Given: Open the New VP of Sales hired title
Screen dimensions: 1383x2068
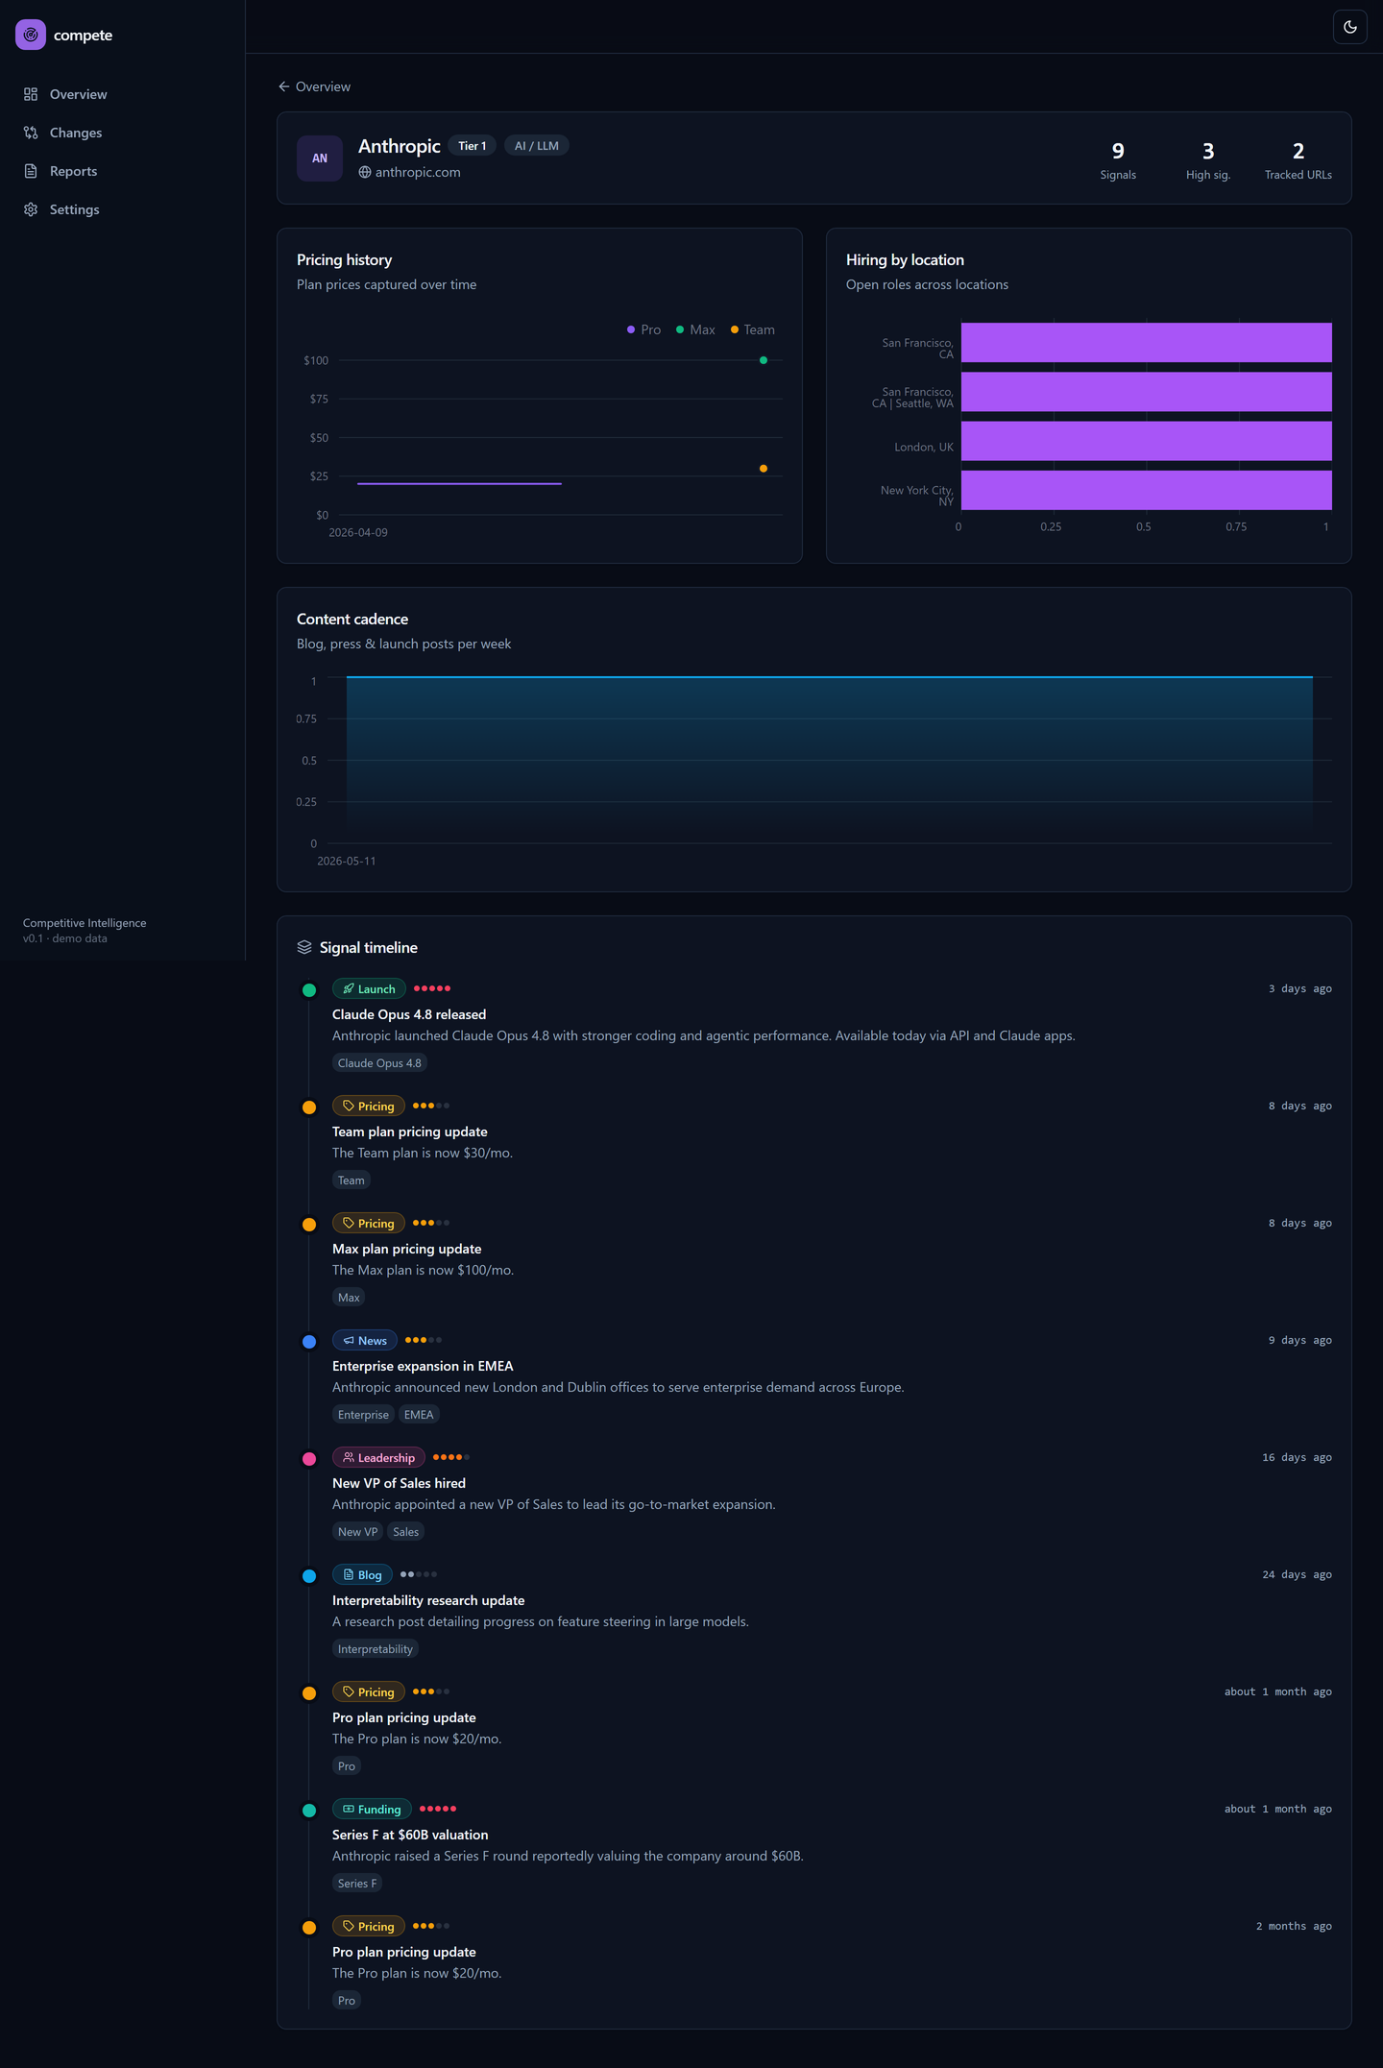Looking at the screenshot, I should [399, 1483].
